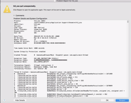This screenshot has width=131, height=103.
Task: Click stack frame 11 SyncRead line
Action: pyautogui.click(x=61, y=94)
